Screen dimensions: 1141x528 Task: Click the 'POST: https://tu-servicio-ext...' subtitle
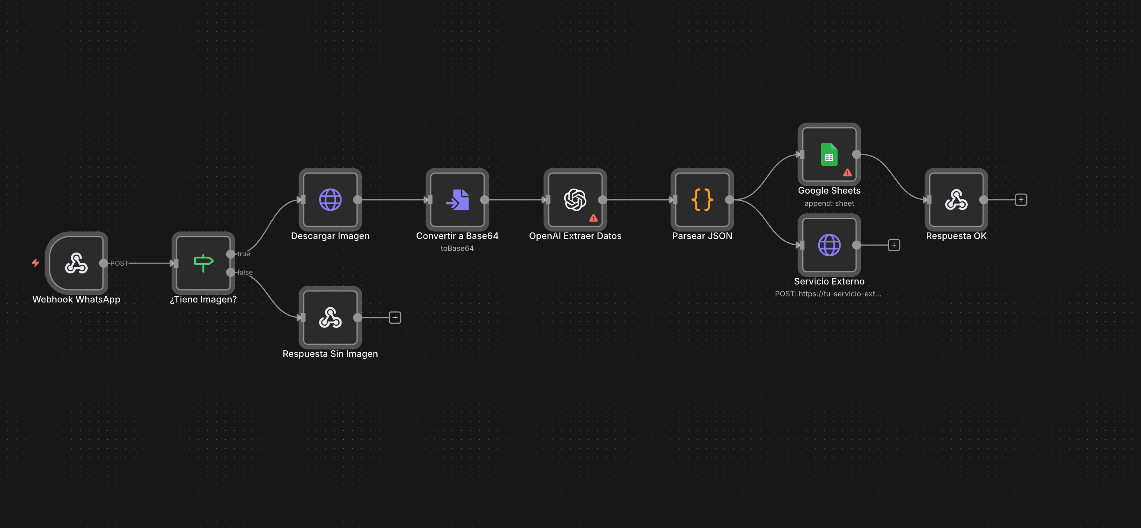(x=828, y=294)
